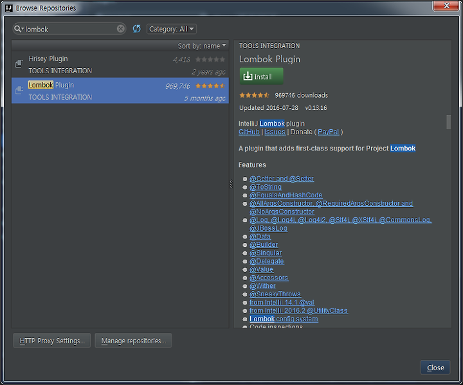Viewport: 463px width, 385px height.
Task: Click the 'Lombok Plugin' heading in details
Action: (x=270, y=59)
